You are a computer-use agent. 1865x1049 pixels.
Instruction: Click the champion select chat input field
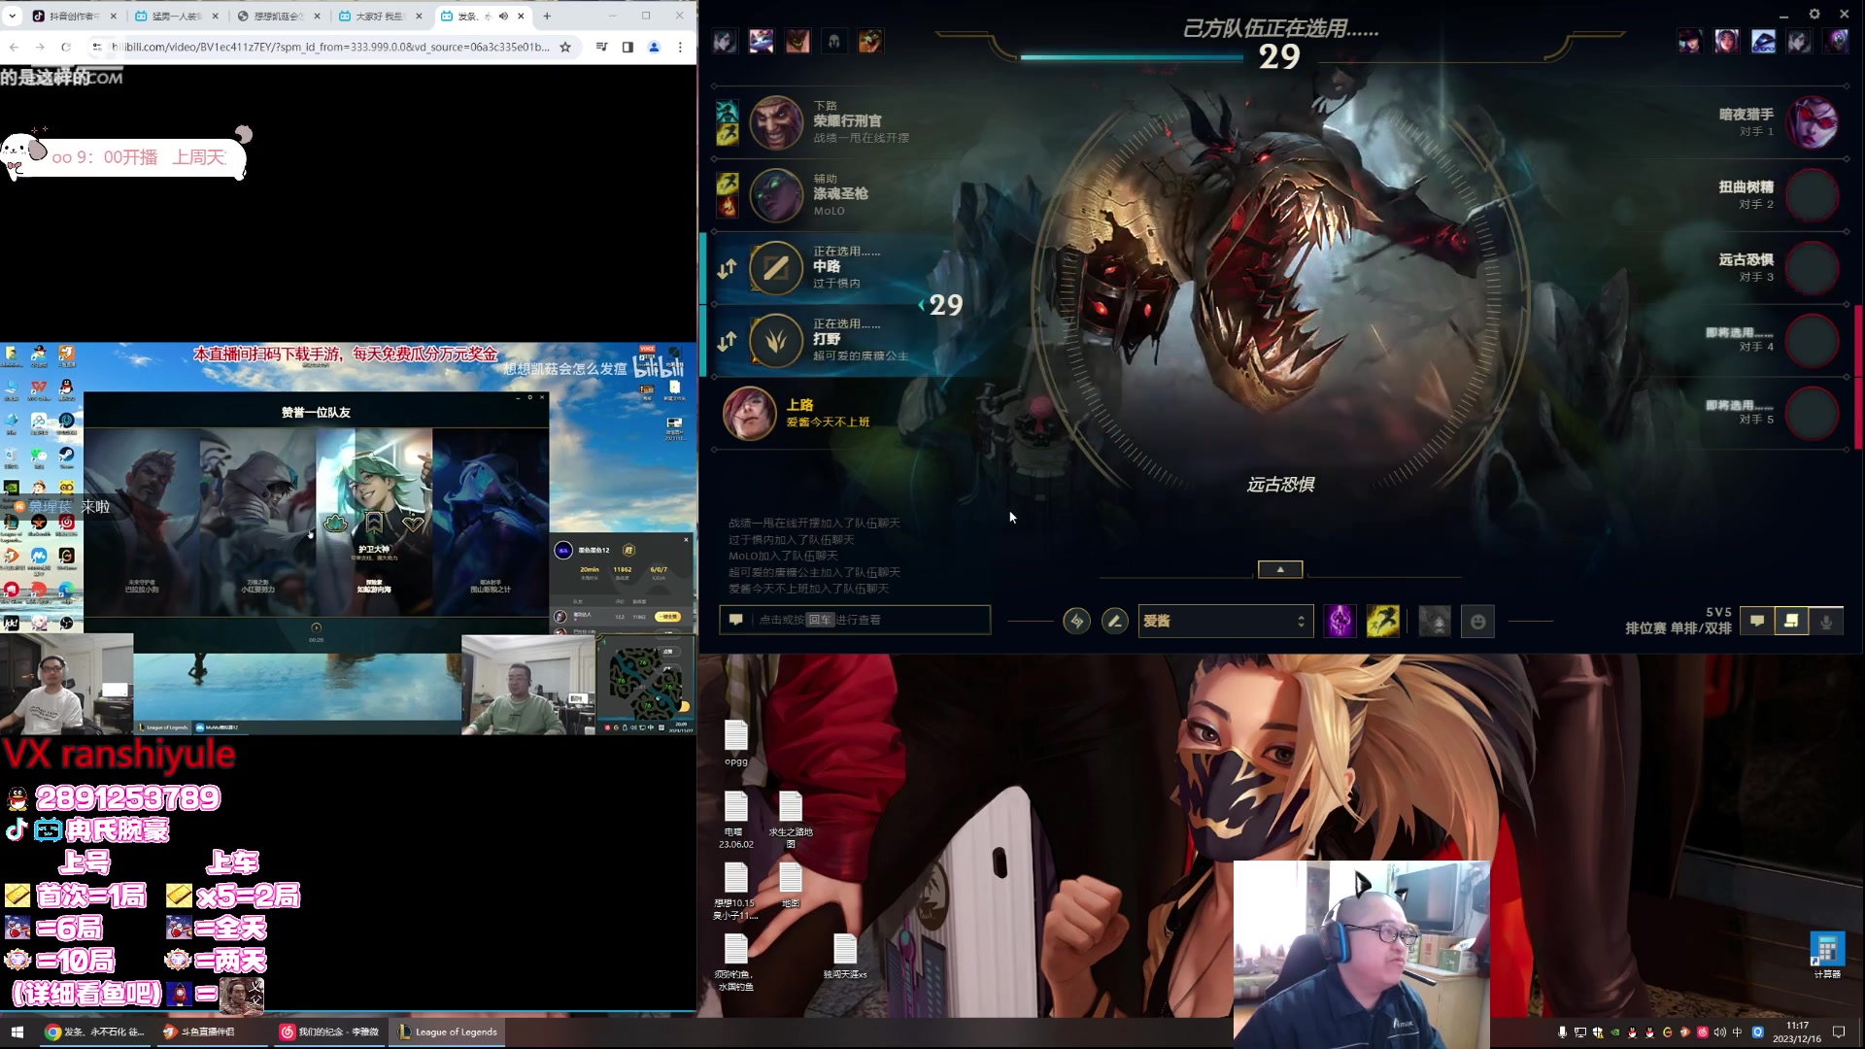(855, 620)
